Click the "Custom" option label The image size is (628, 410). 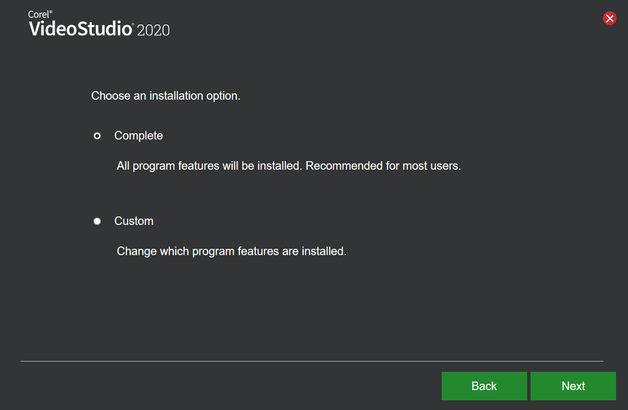(134, 221)
